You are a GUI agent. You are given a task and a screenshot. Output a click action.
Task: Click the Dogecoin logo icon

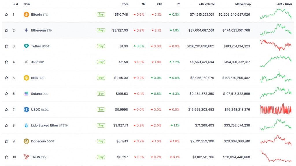pos(26,141)
